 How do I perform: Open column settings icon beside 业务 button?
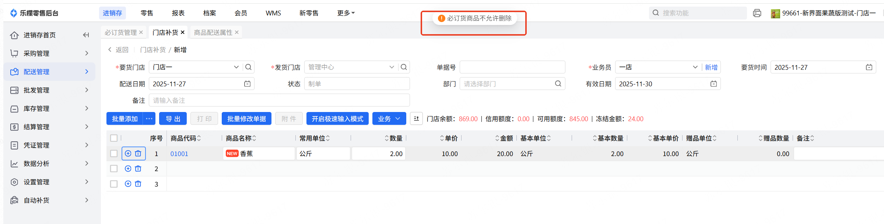pos(416,119)
